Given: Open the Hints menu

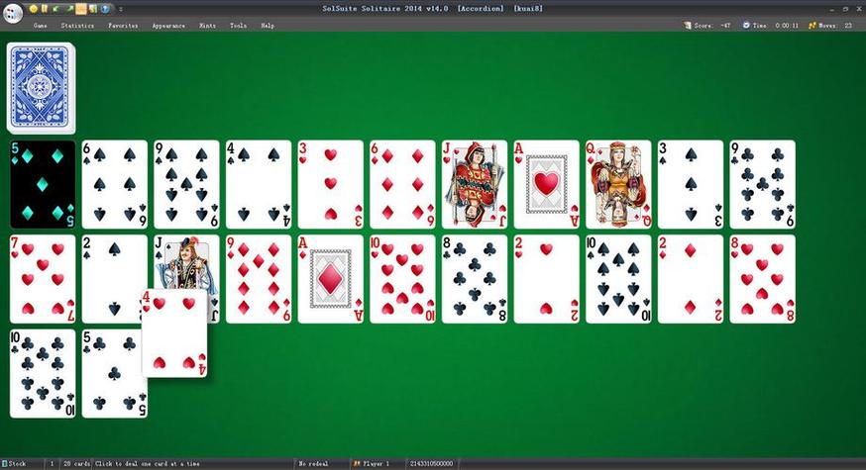Looking at the screenshot, I should tap(208, 26).
